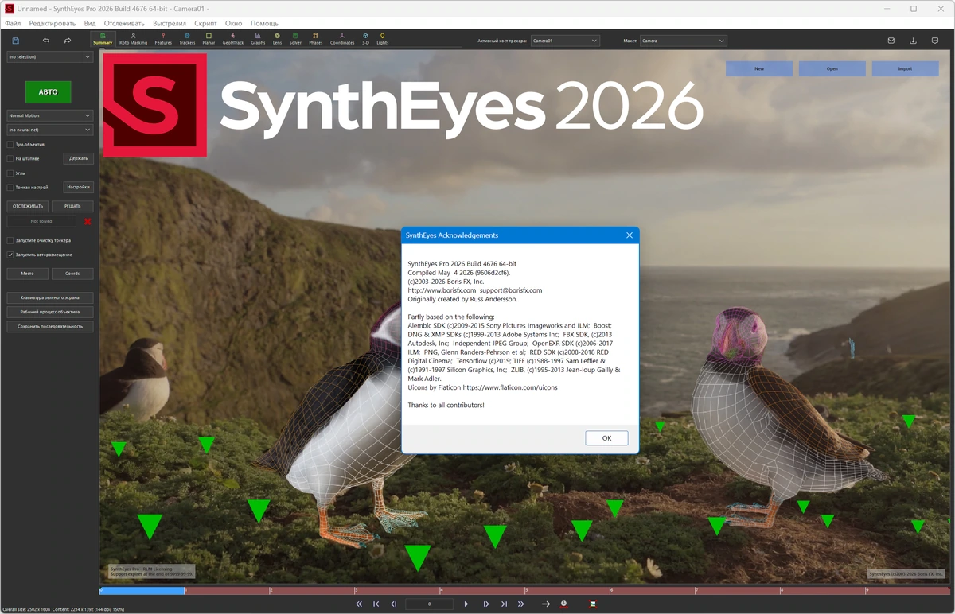Open the Phases room
This screenshot has width=955, height=614.
316,39
